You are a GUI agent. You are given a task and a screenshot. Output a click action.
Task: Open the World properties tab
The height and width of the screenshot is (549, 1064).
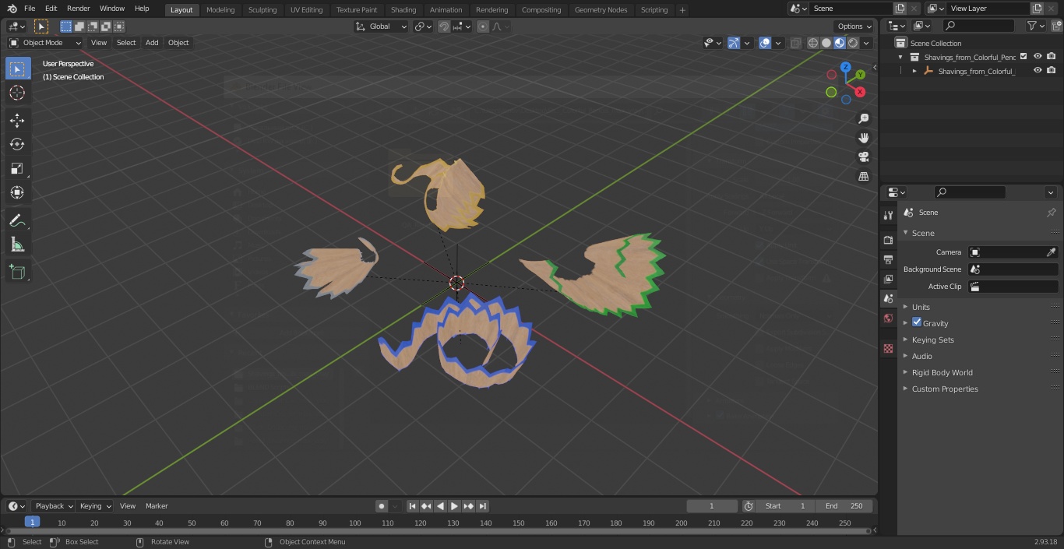point(888,318)
